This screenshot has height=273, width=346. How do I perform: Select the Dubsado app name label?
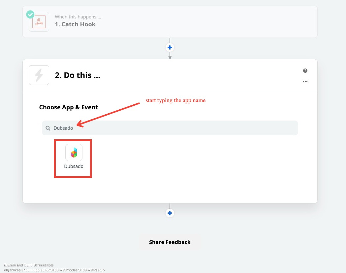click(x=74, y=166)
